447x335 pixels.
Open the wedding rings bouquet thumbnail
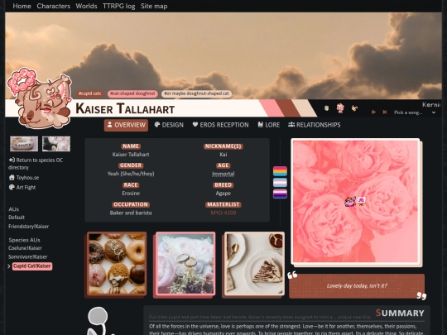tap(185, 264)
